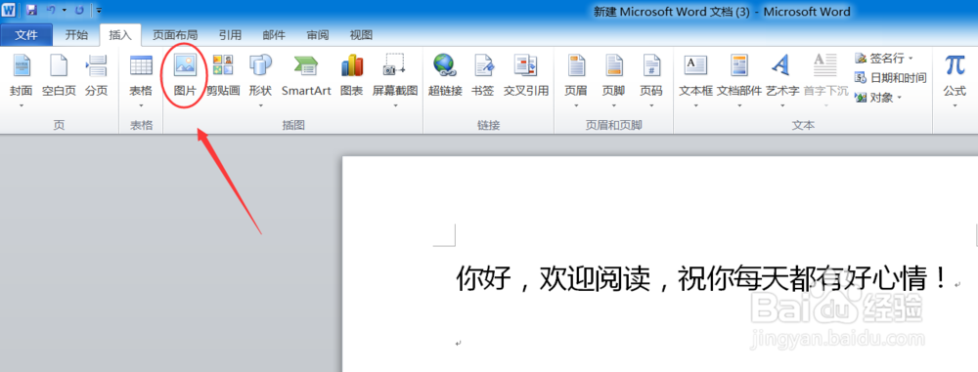Expand the 屏幕截图 dropdown arrow
The image size is (978, 372).
[x=395, y=105]
